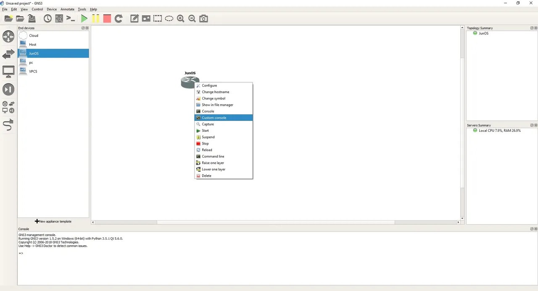This screenshot has height=291, width=538.
Task: Click the New blank project toolbar icon
Action: click(8, 18)
